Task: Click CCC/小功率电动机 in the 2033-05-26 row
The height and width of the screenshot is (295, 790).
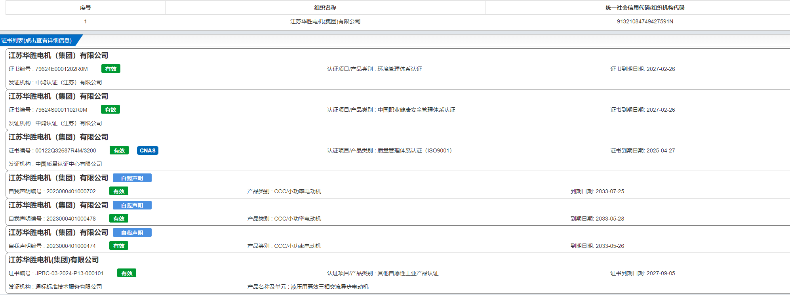Action: 298,246
